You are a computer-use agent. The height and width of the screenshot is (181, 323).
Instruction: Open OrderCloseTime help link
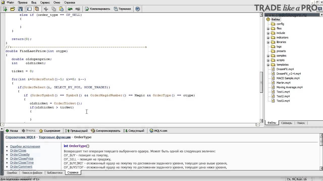coord(22,163)
